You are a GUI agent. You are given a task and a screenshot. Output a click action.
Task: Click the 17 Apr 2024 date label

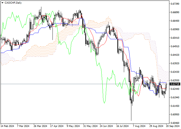[x=57, y=126]
